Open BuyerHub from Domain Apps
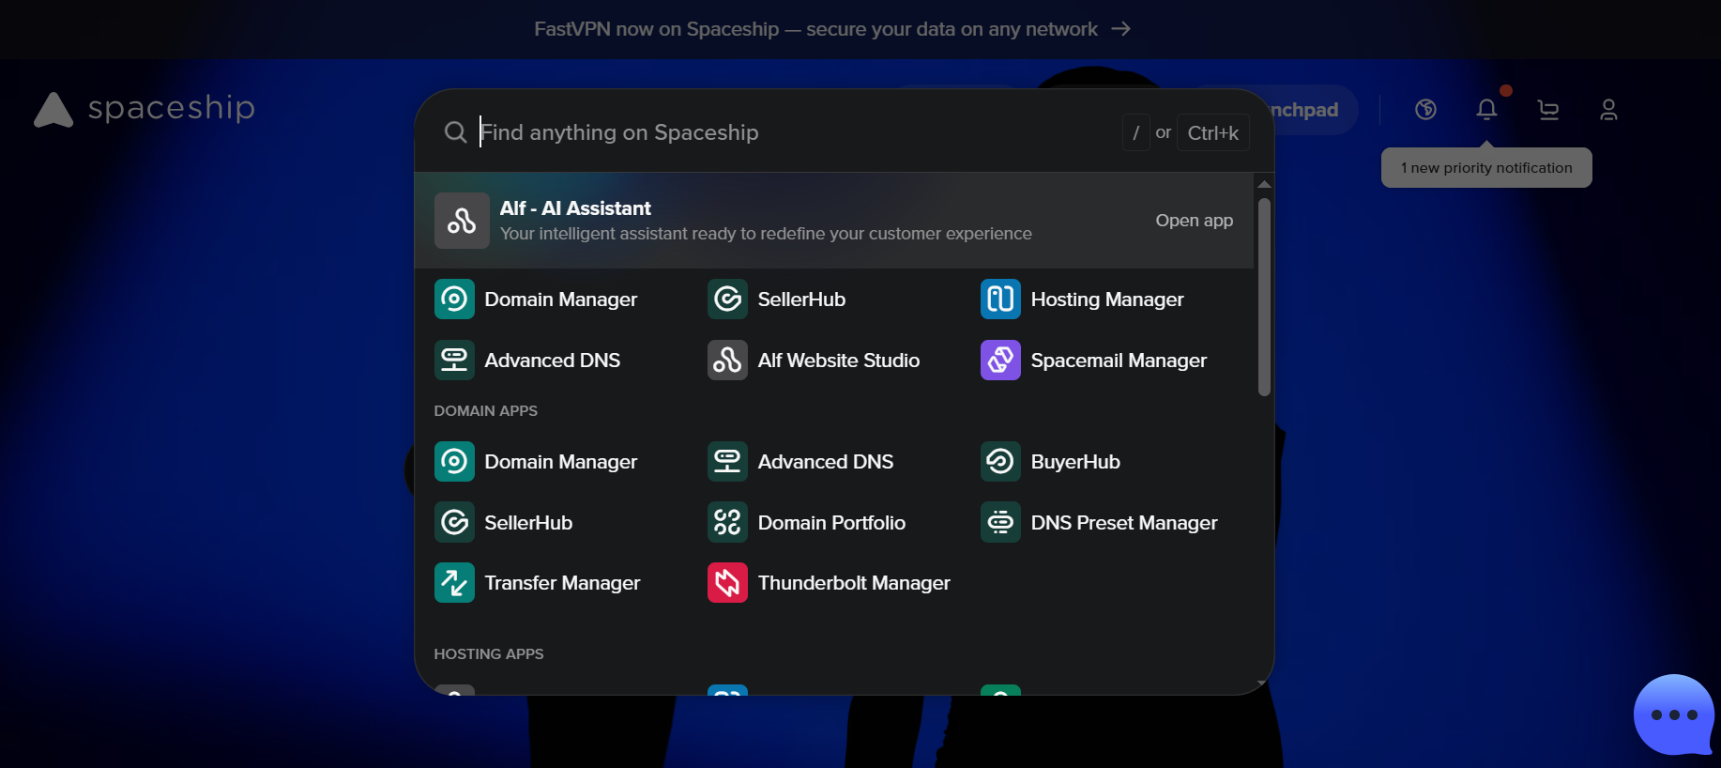Screen dimensions: 1721x768 pyautogui.click(x=1074, y=462)
